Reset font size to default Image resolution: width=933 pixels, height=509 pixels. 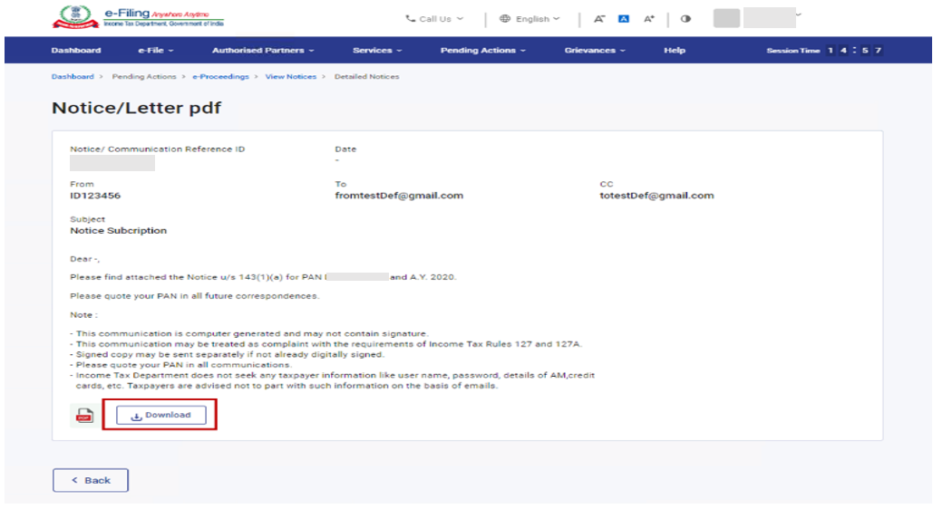624,19
